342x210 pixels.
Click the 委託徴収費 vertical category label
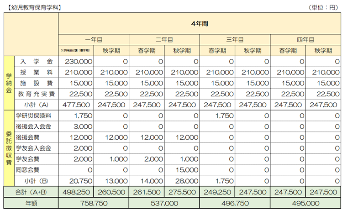(x=9, y=148)
